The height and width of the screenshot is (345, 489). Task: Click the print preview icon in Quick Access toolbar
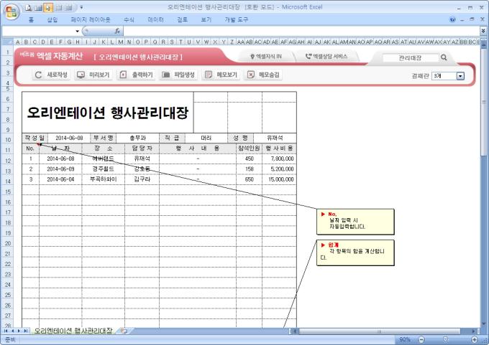pos(29,8)
